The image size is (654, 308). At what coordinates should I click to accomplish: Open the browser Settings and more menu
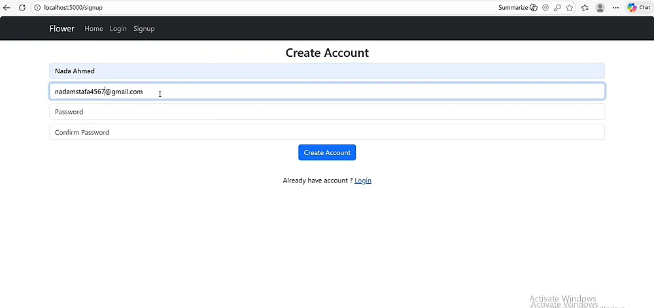(x=615, y=8)
